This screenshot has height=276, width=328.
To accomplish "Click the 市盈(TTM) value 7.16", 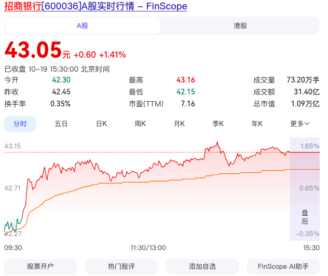I will coord(188,104).
